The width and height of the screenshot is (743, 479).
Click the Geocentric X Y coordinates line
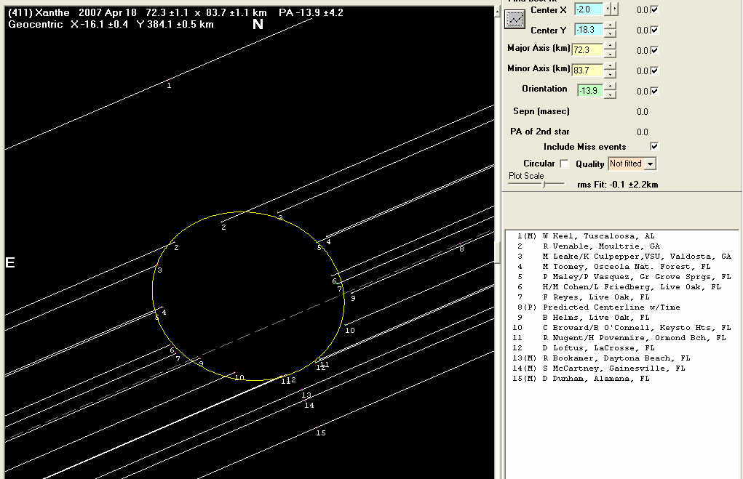coord(111,24)
